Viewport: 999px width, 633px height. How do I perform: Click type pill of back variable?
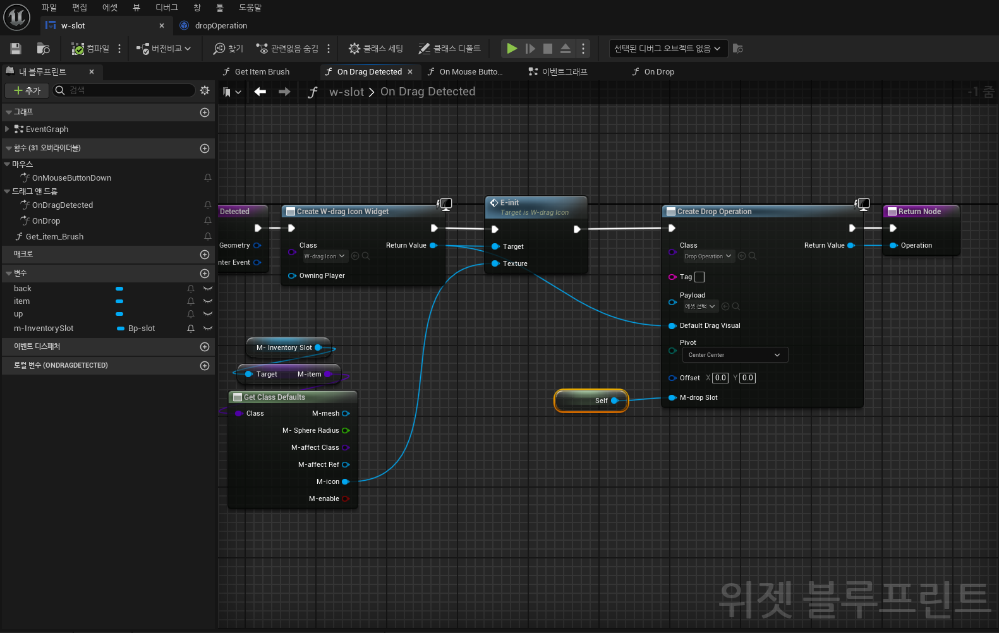[119, 289]
